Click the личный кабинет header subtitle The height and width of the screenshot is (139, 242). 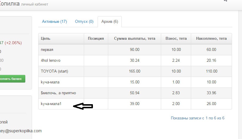[x=35, y=4]
